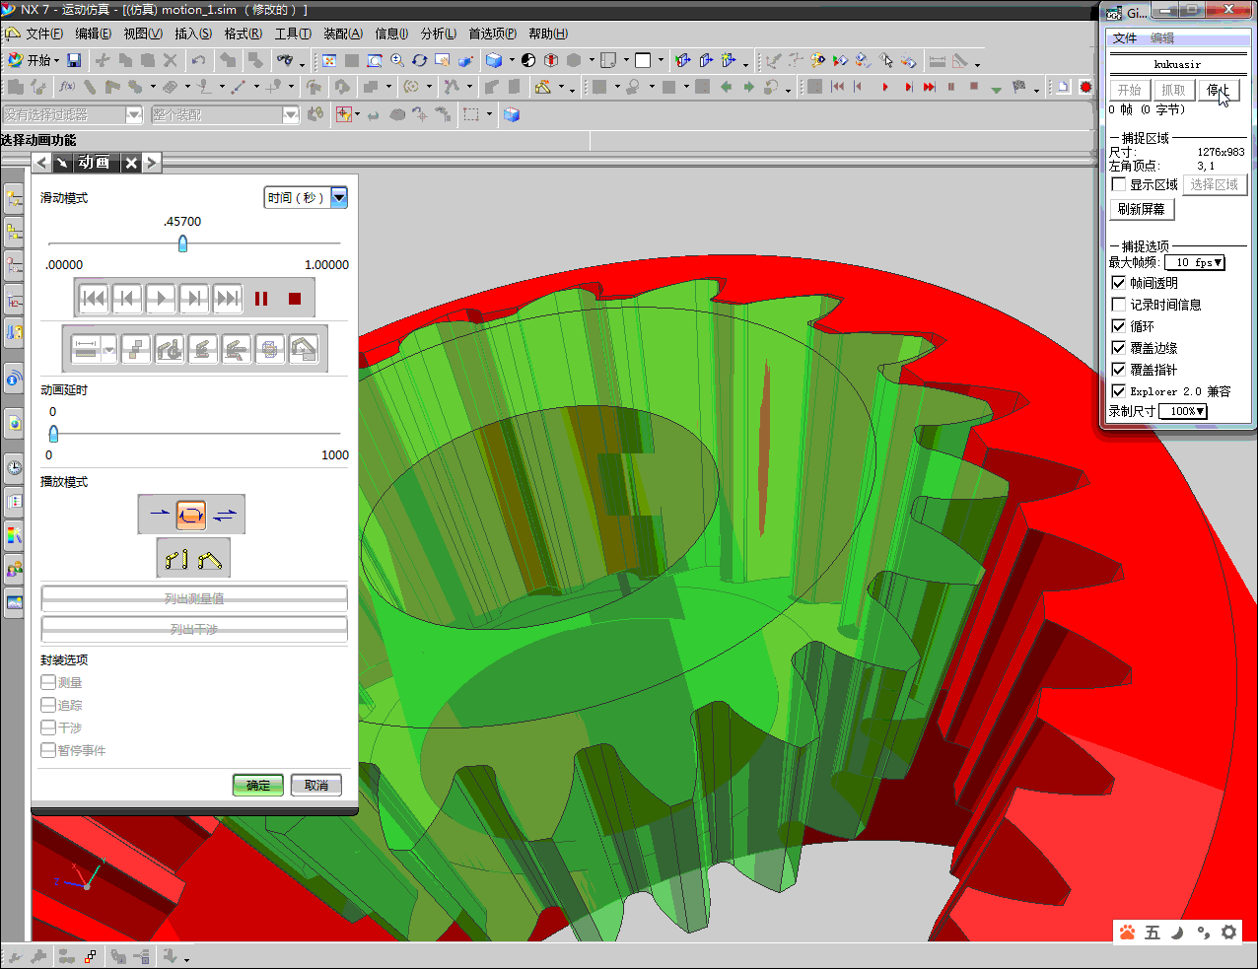Click the checkered finish flag toolbar icon
Image resolution: width=1258 pixels, height=969 pixels.
[x=1019, y=87]
